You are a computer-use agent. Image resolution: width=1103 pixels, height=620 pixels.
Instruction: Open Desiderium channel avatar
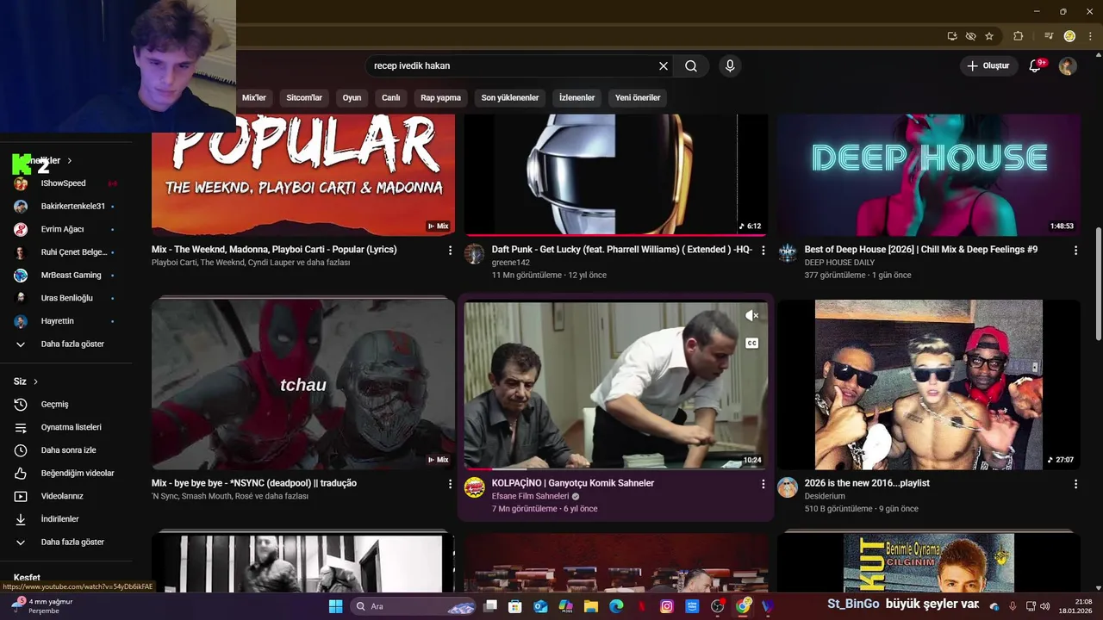[788, 487]
